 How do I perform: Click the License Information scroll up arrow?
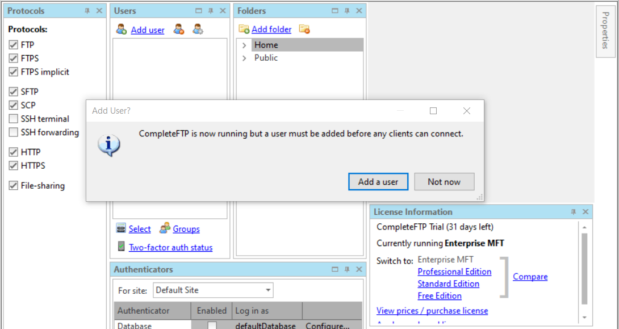click(x=584, y=227)
